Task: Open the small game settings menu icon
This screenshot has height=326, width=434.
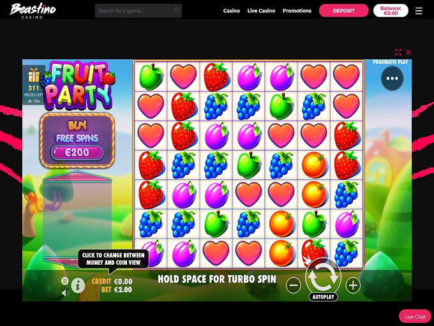Action: tap(64, 281)
